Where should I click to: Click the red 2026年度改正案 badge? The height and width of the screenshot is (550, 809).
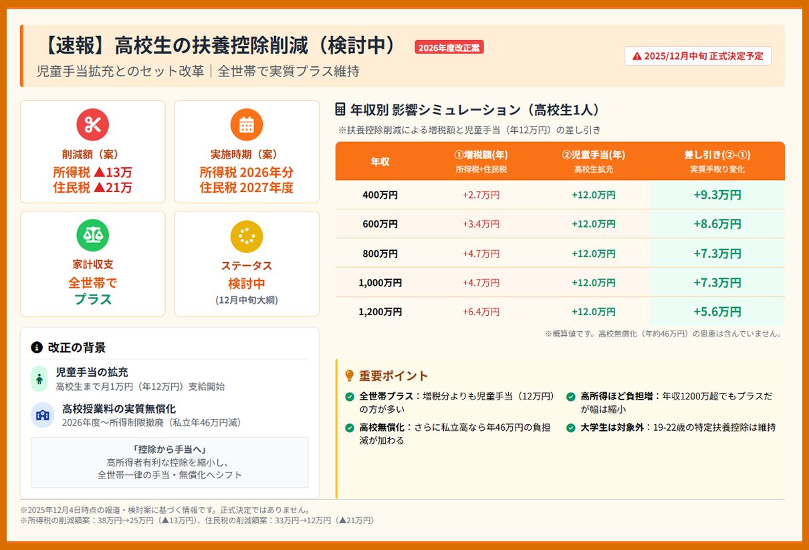point(449,48)
